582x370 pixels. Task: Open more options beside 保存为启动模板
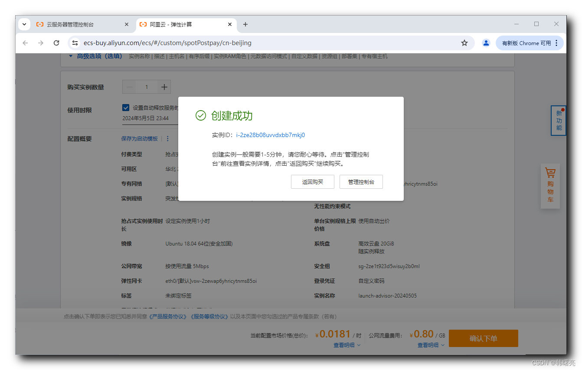click(167, 138)
